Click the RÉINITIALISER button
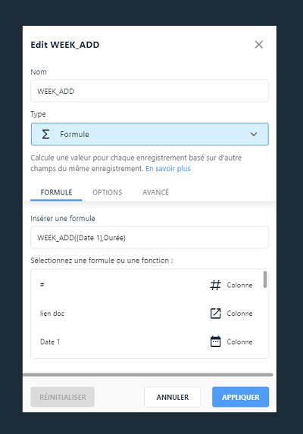Image resolution: width=303 pixels, height=434 pixels. coord(63,397)
